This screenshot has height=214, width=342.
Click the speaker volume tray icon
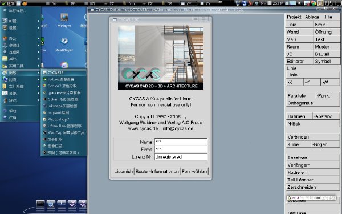pos(300,3)
